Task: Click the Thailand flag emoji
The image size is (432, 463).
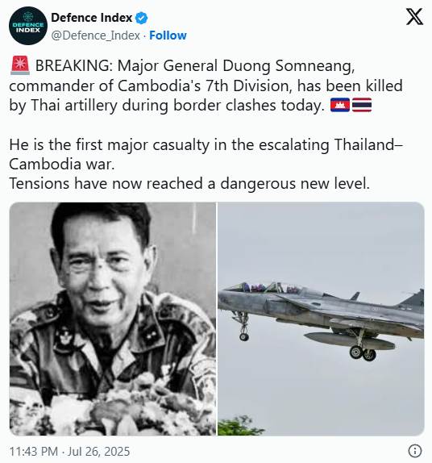Action: pyautogui.click(x=362, y=105)
